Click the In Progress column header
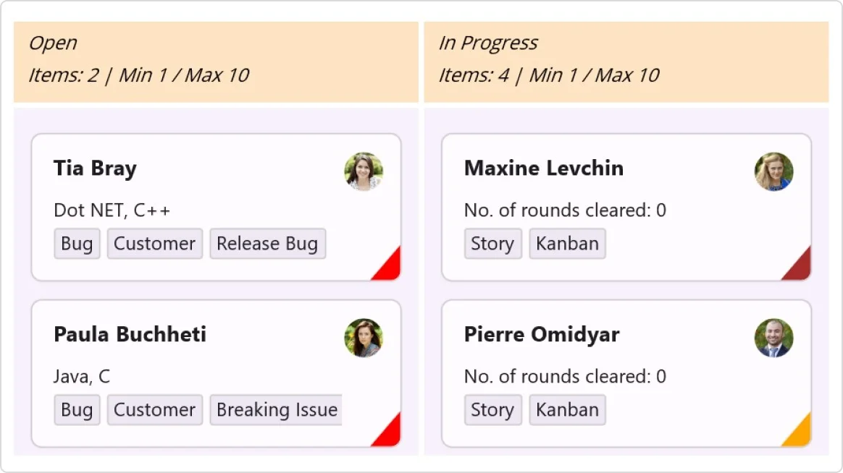This screenshot has width=843, height=473. coord(488,43)
